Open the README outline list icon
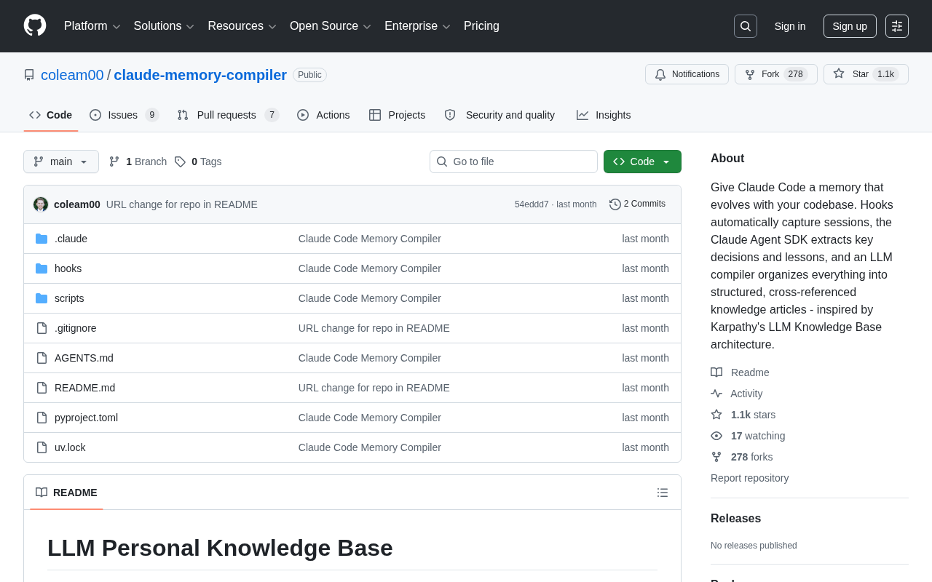 coord(663,493)
